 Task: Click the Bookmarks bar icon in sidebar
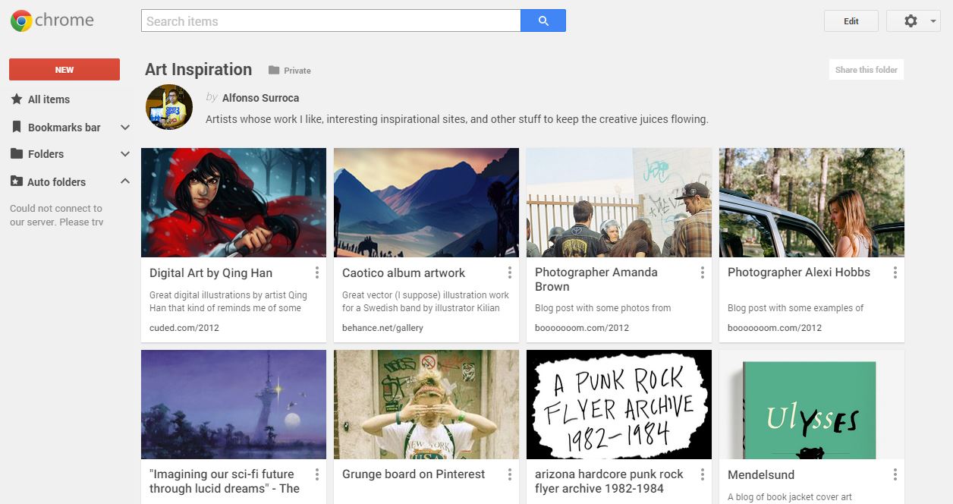click(x=17, y=127)
